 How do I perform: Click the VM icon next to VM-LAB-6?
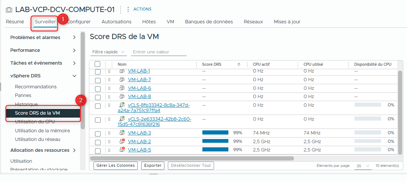122,88
